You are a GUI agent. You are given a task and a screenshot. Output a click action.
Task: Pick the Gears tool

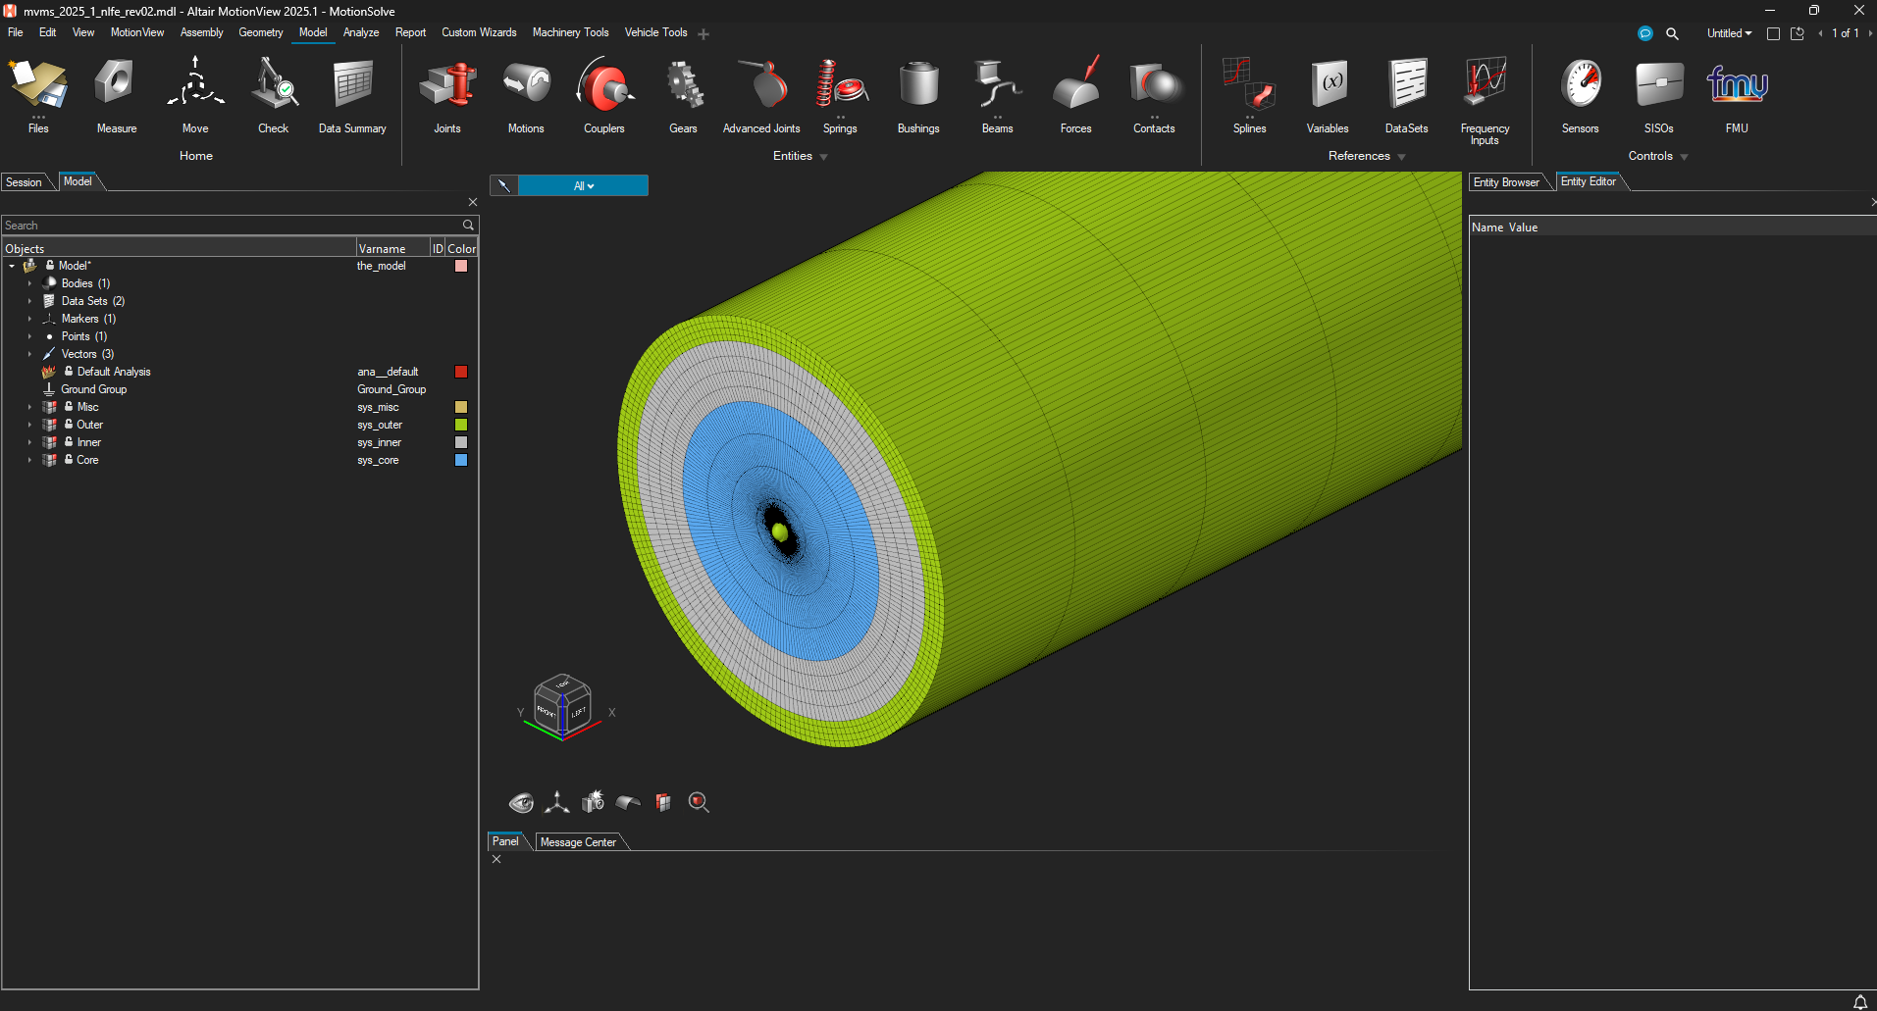[683, 95]
